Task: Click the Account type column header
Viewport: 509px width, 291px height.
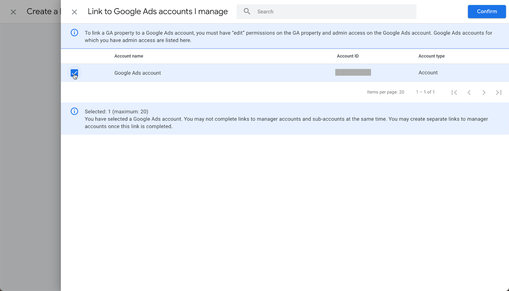Action: point(431,56)
